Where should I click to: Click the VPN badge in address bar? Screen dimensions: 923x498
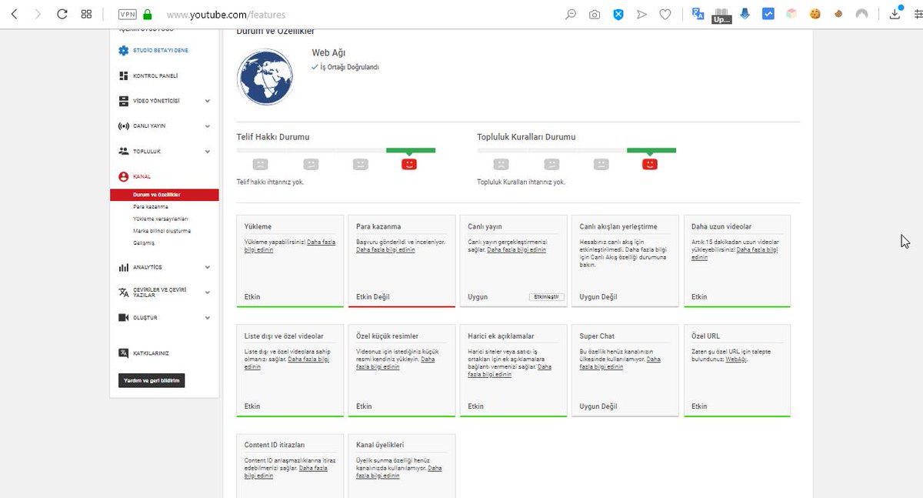[x=128, y=15]
